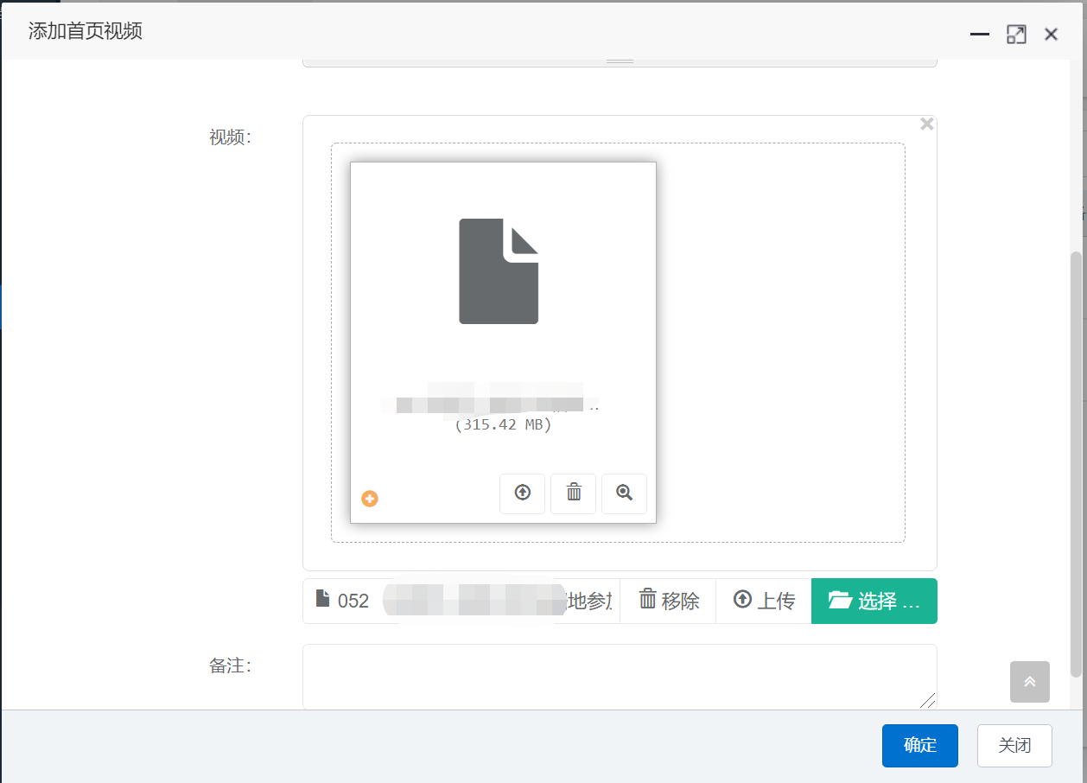Delete the file using the trash can icon
Image resolution: width=1087 pixels, height=783 pixels.
tap(573, 493)
